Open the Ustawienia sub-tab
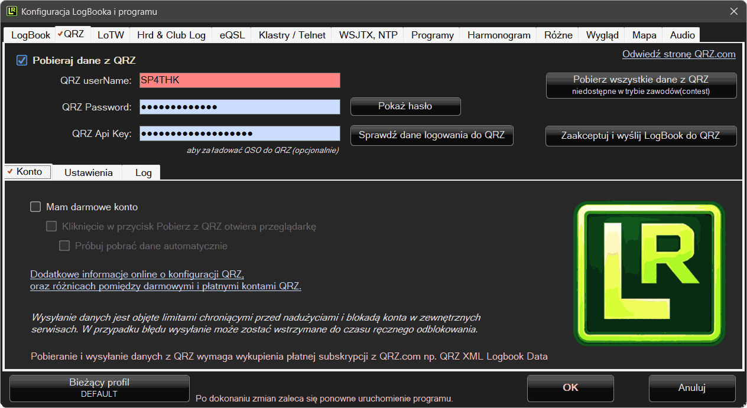747x408 pixels. click(x=88, y=172)
